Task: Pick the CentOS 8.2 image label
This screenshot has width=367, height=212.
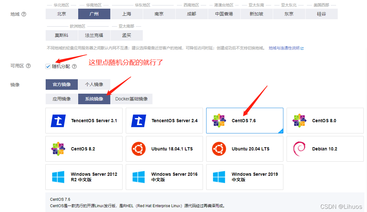Action: pyautogui.click(x=83, y=149)
